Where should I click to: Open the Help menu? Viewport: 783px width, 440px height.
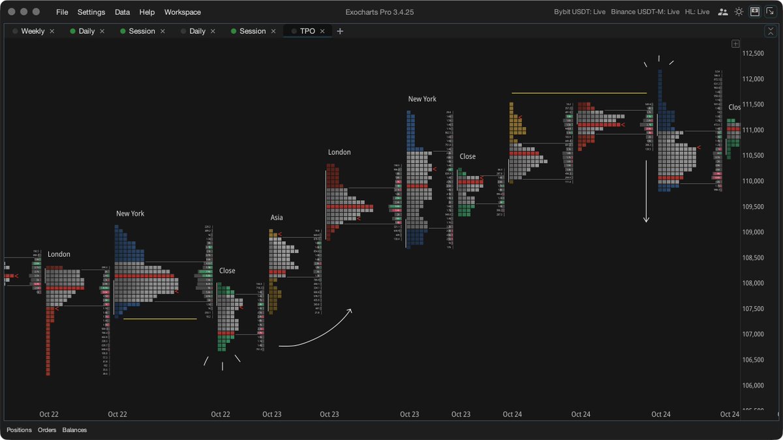(147, 12)
